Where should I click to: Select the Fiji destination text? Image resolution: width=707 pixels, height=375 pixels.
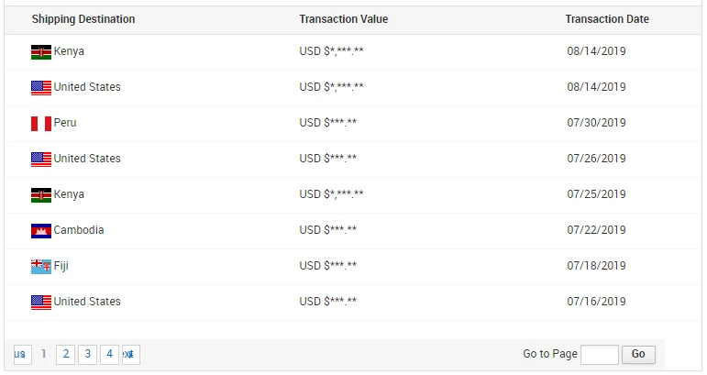(x=61, y=266)
